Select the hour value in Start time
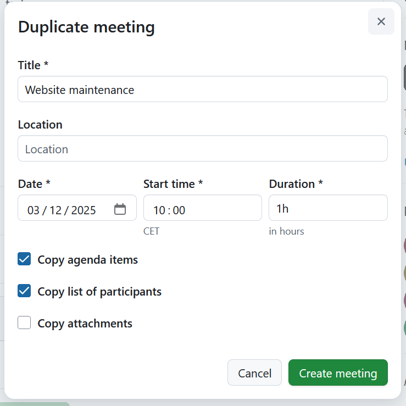Viewport: 406px width, 406px height. pyautogui.click(x=159, y=210)
